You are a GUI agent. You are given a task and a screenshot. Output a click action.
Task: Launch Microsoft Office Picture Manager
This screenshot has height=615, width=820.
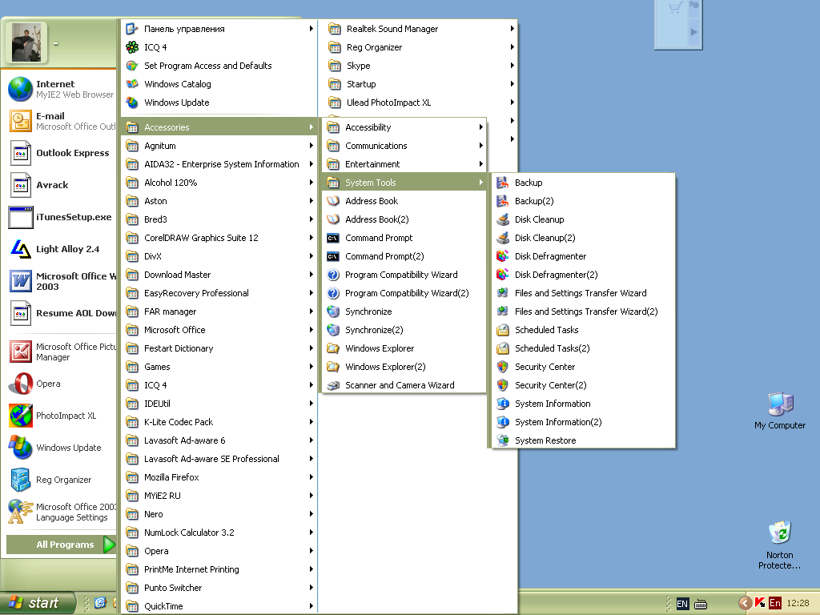pos(61,352)
